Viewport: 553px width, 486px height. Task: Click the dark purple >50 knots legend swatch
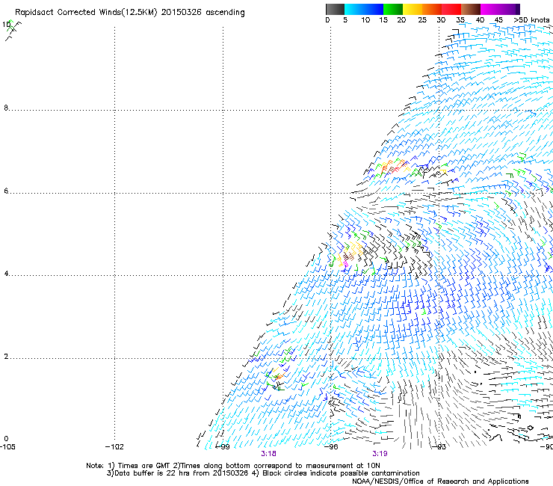pyautogui.click(x=518, y=9)
